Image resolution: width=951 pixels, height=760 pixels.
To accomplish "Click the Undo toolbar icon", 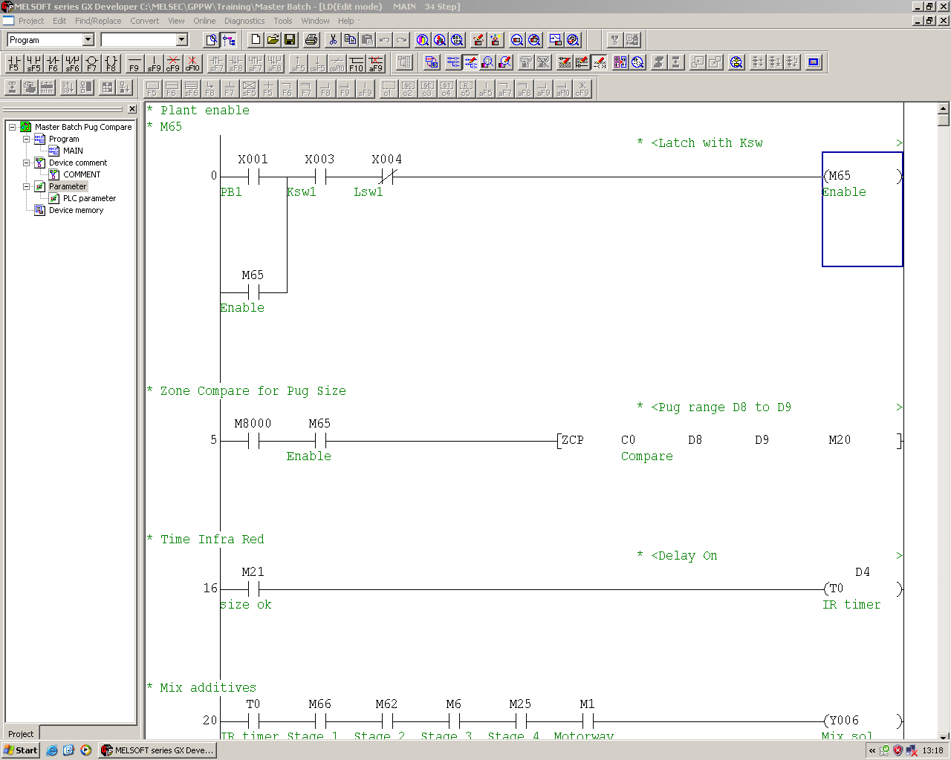I will pyautogui.click(x=385, y=40).
